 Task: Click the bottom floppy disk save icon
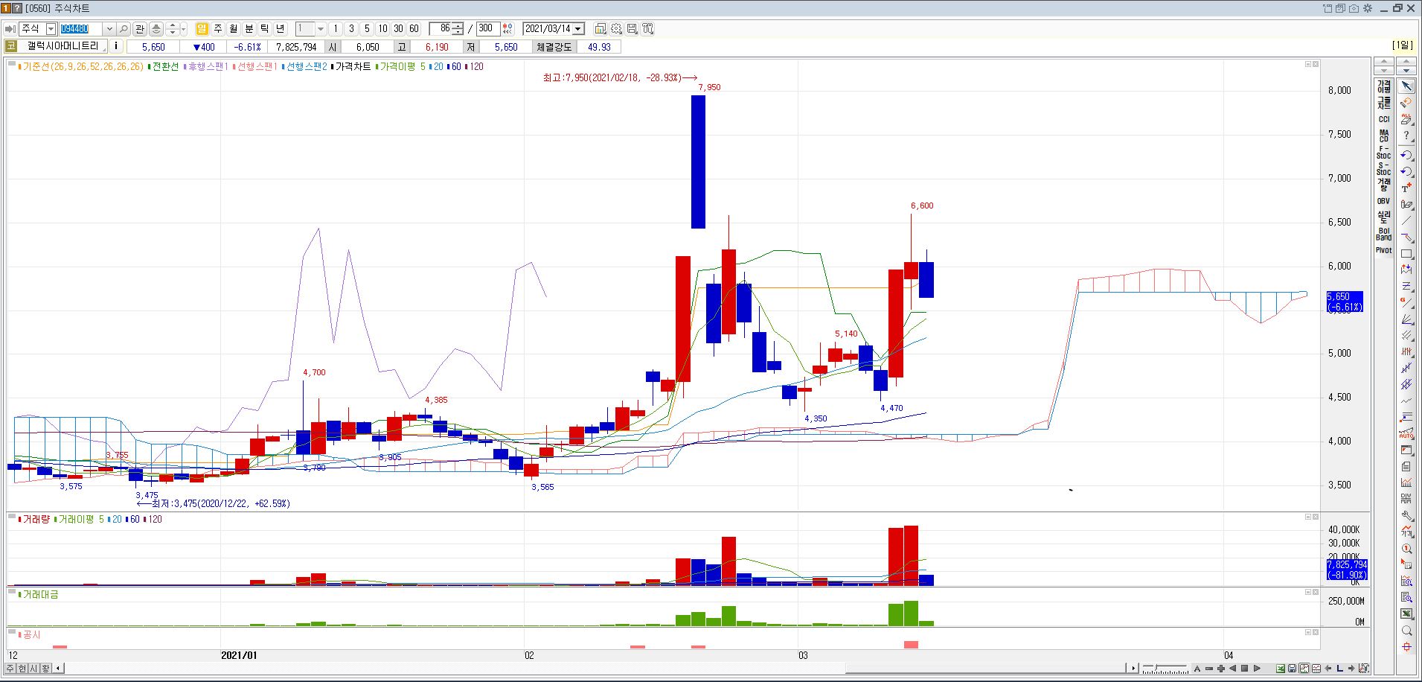click(1292, 669)
